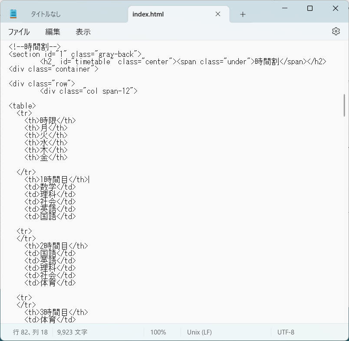Click the Notepad app icon
This screenshot has width=349, height=341.
pos(13,13)
